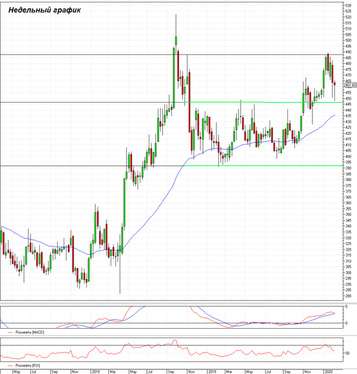This screenshot has width=357, height=374.
Task: Click the latest red candle beside price tag
Action: [x=334, y=84]
